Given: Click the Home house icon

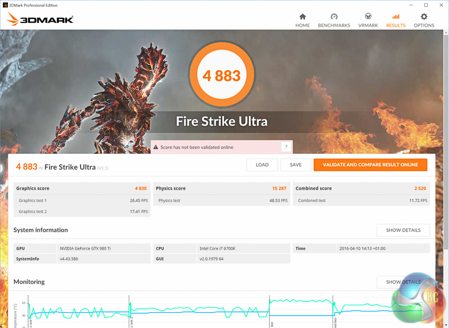Looking at the screenshot, I should (303, 17).
